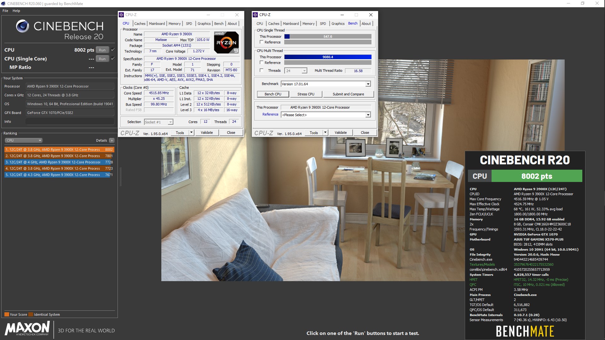Select ranking entry 3 at 4 GHz
Screen dimensions: 605x340
click(x=59, y=162)
